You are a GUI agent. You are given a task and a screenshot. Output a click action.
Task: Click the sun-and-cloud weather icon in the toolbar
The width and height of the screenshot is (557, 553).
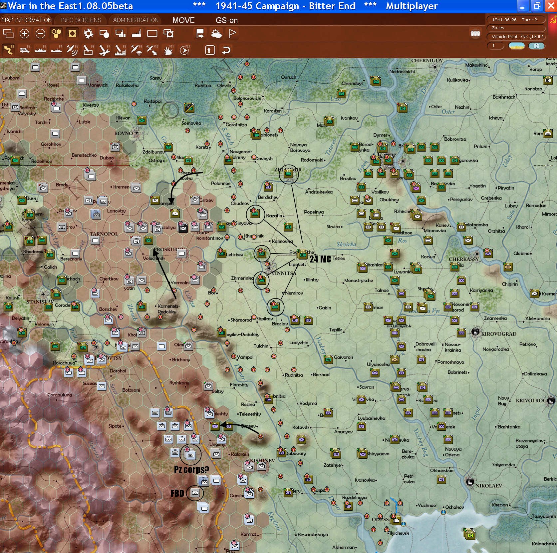[216, 33]
